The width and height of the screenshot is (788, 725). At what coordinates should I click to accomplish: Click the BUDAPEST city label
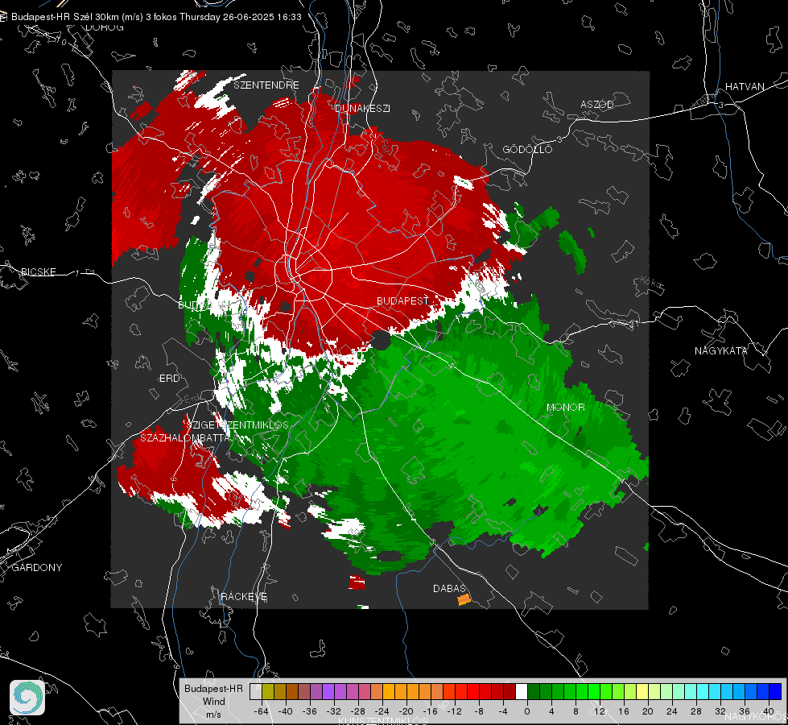tap(402, 300)
